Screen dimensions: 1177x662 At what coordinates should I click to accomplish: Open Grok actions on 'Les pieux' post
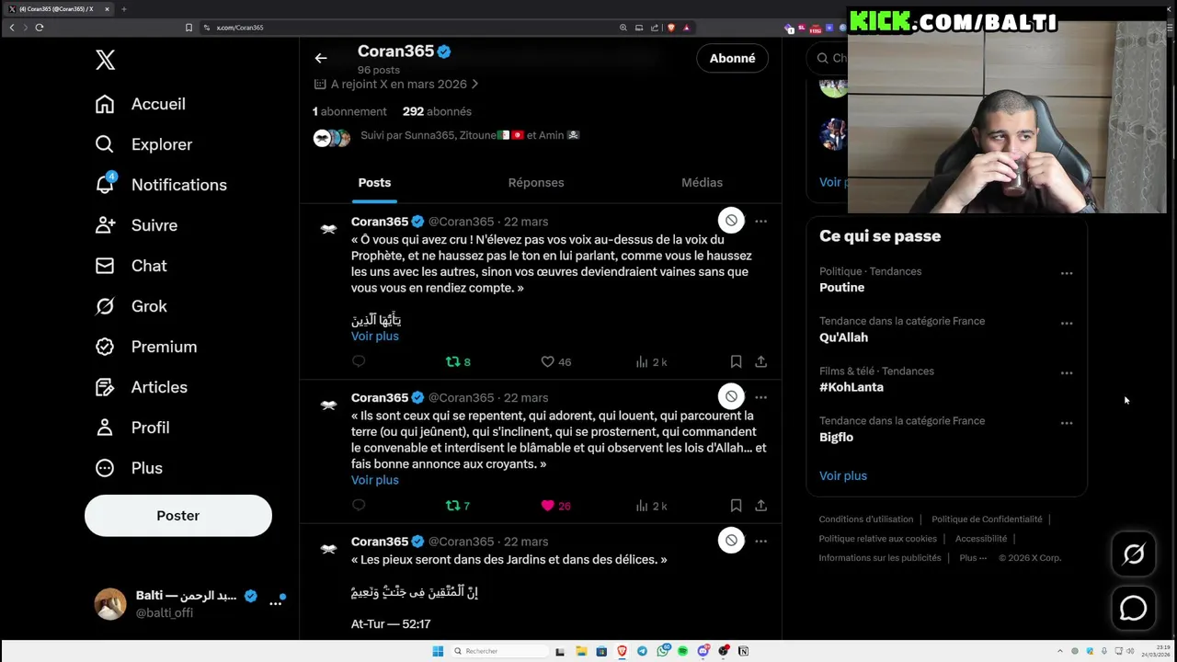731,541
